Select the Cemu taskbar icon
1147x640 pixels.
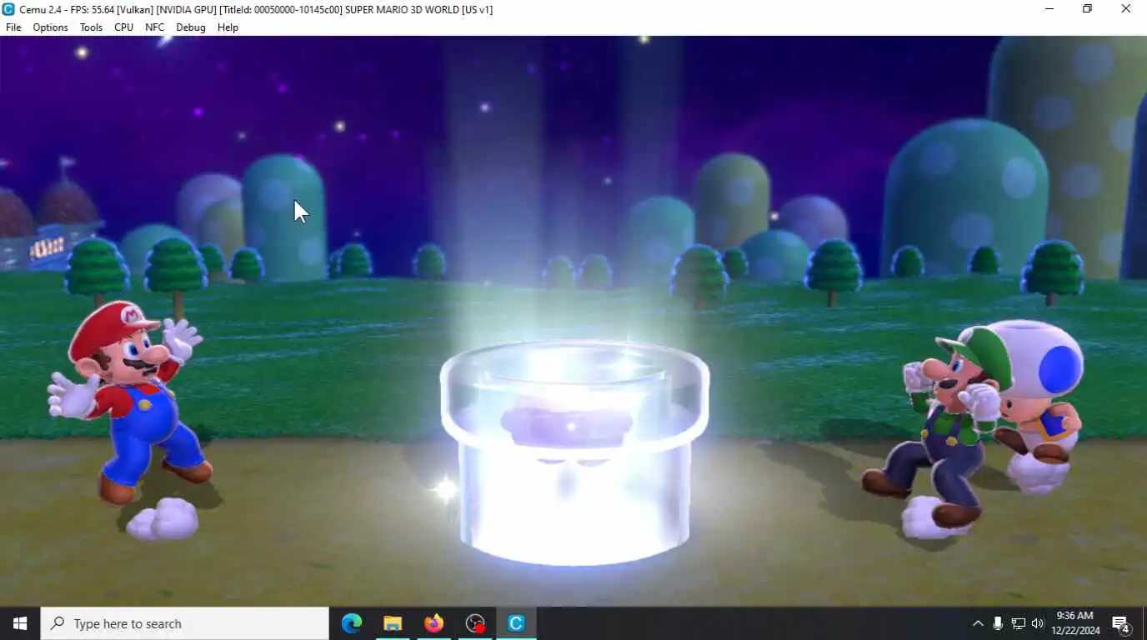click(516, 623)
